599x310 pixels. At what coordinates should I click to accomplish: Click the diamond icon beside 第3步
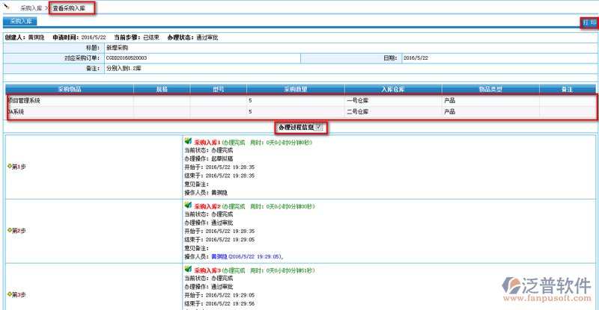click(9, 294)
